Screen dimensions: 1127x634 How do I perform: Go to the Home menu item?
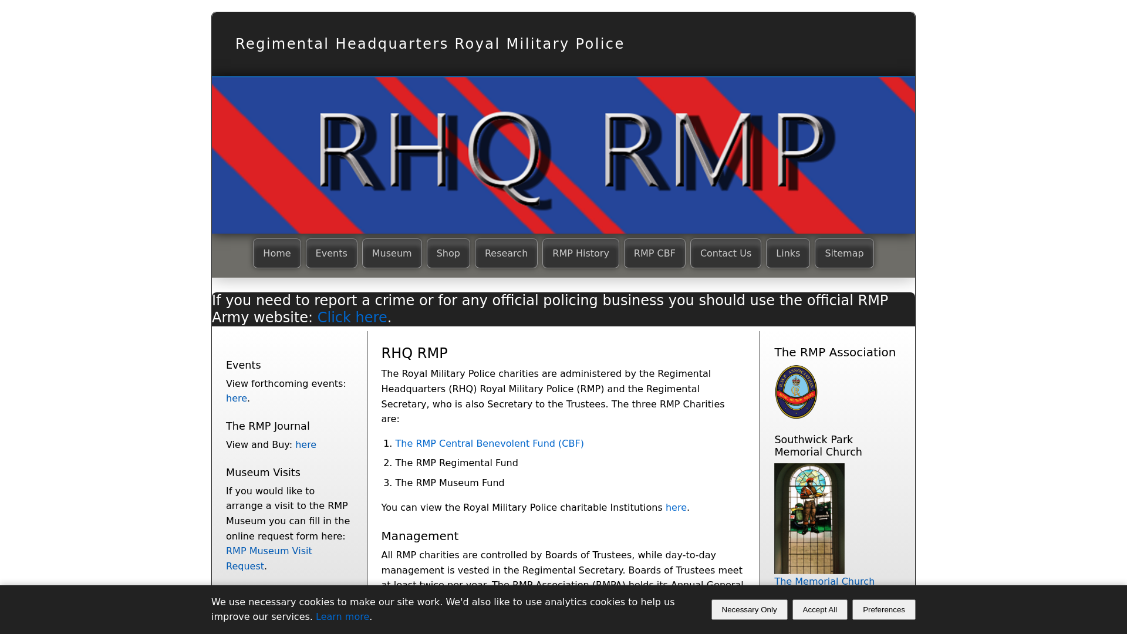(277, 254)
